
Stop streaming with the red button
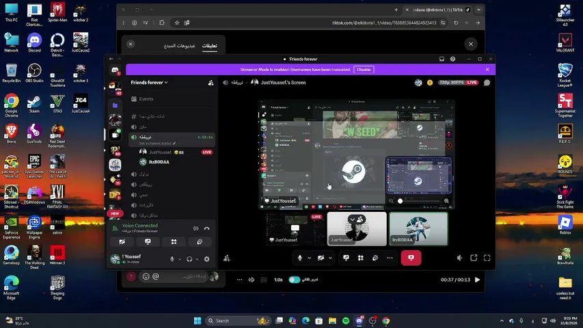(x=411, y=258)
